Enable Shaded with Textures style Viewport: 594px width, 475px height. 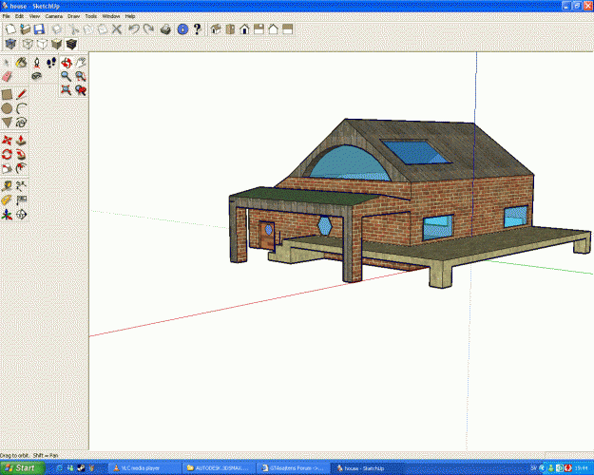71,44
